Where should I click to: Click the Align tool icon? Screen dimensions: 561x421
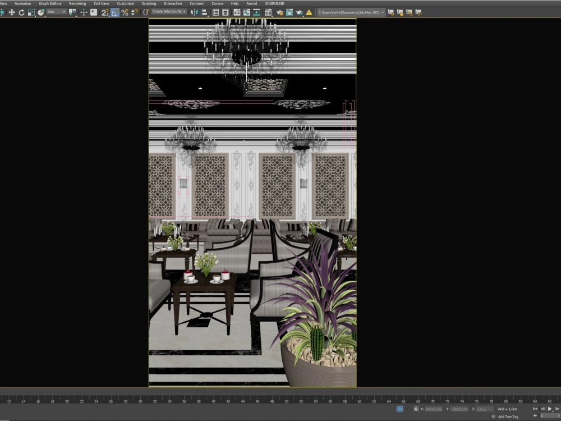204,12
